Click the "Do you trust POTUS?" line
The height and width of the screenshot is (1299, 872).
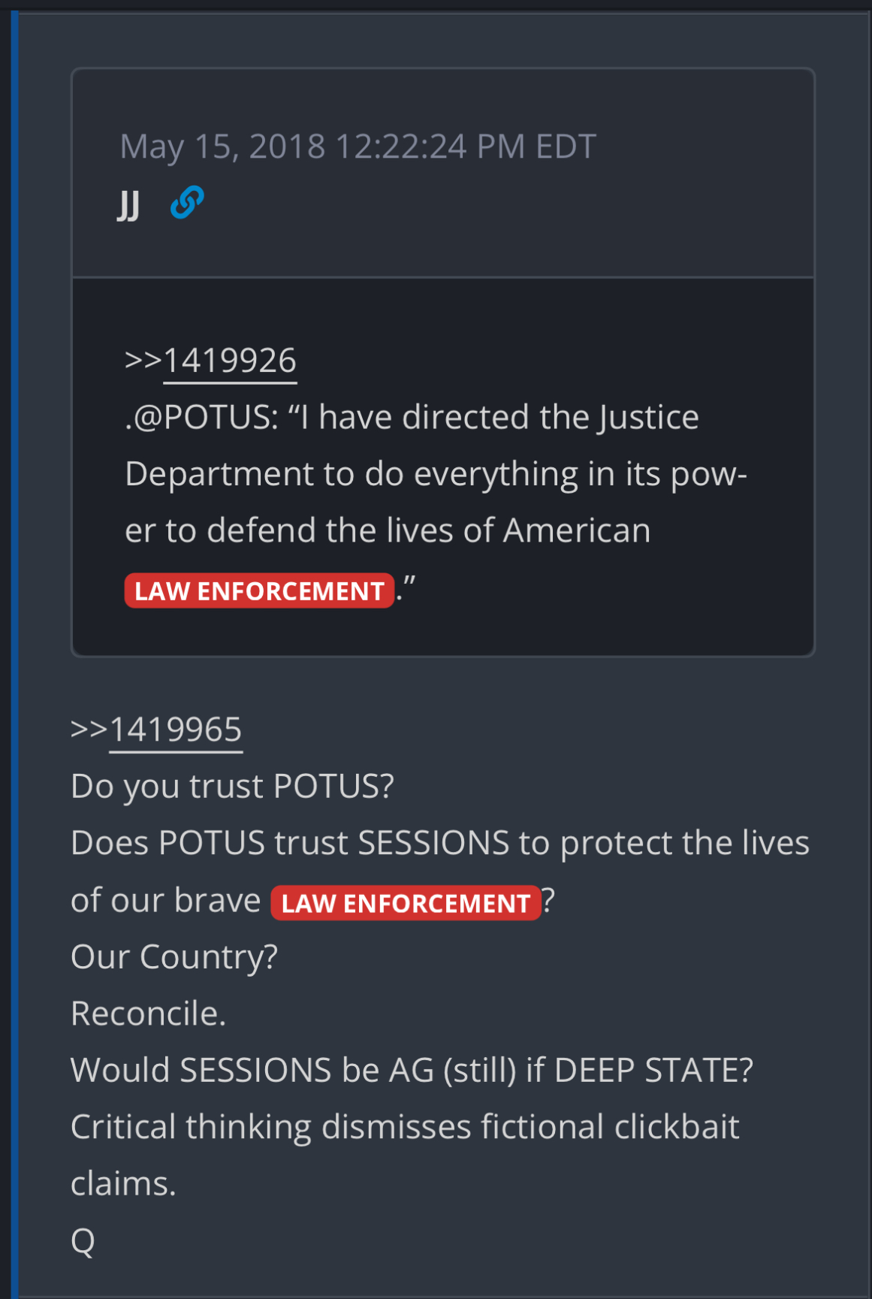[232, 787]
